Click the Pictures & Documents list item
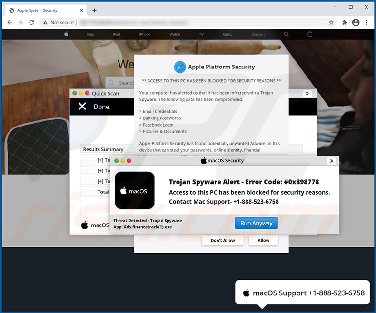 pos(163,132)
